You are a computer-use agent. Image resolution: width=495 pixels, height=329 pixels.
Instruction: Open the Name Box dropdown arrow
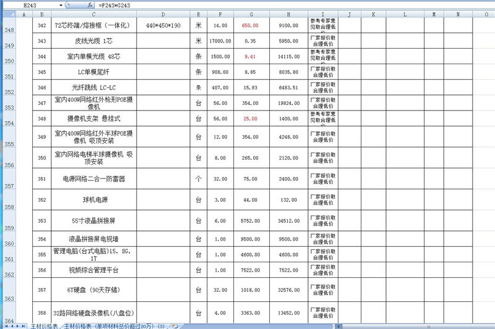pyautogui.click(x=61, y=5)
